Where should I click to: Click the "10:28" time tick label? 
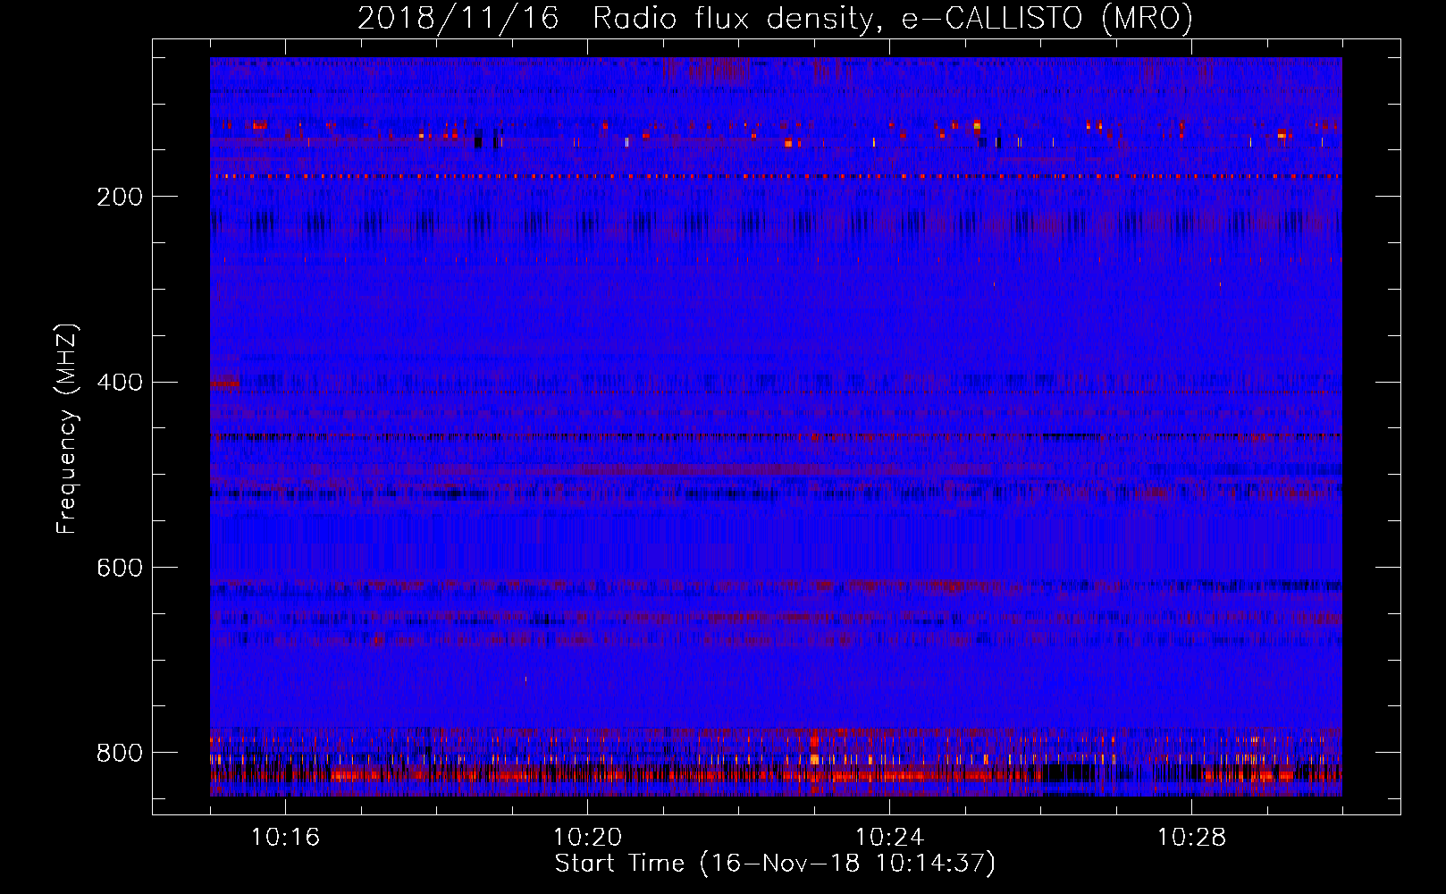coord(1191,838)
